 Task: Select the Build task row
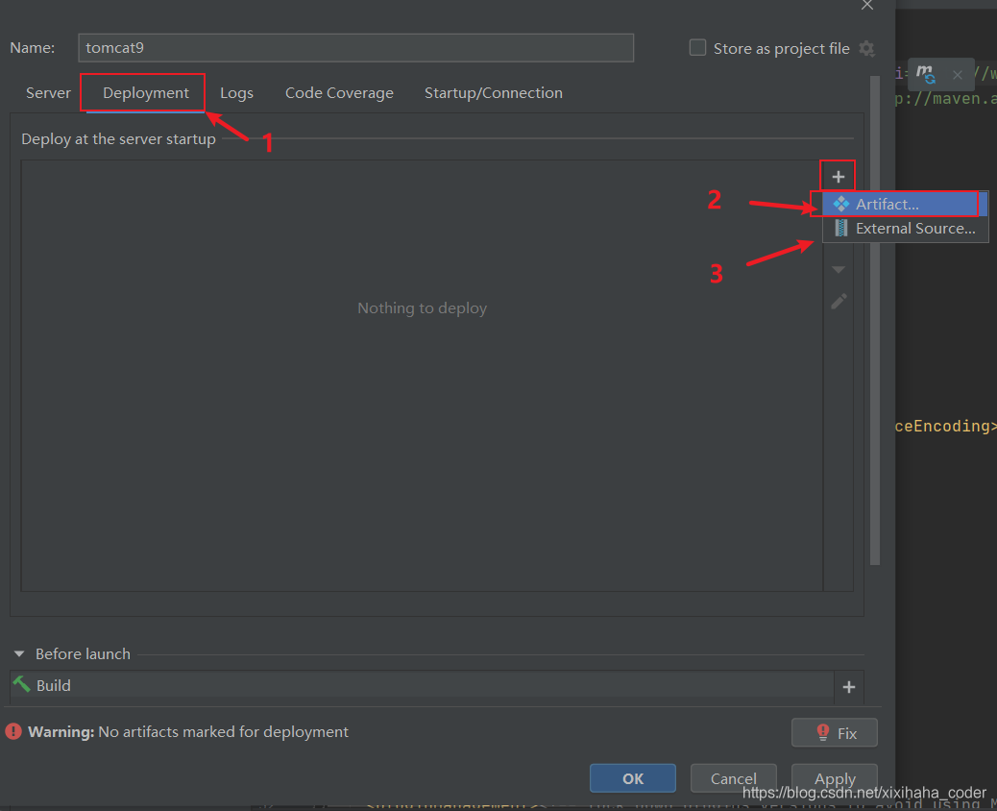tap(423, 686)
